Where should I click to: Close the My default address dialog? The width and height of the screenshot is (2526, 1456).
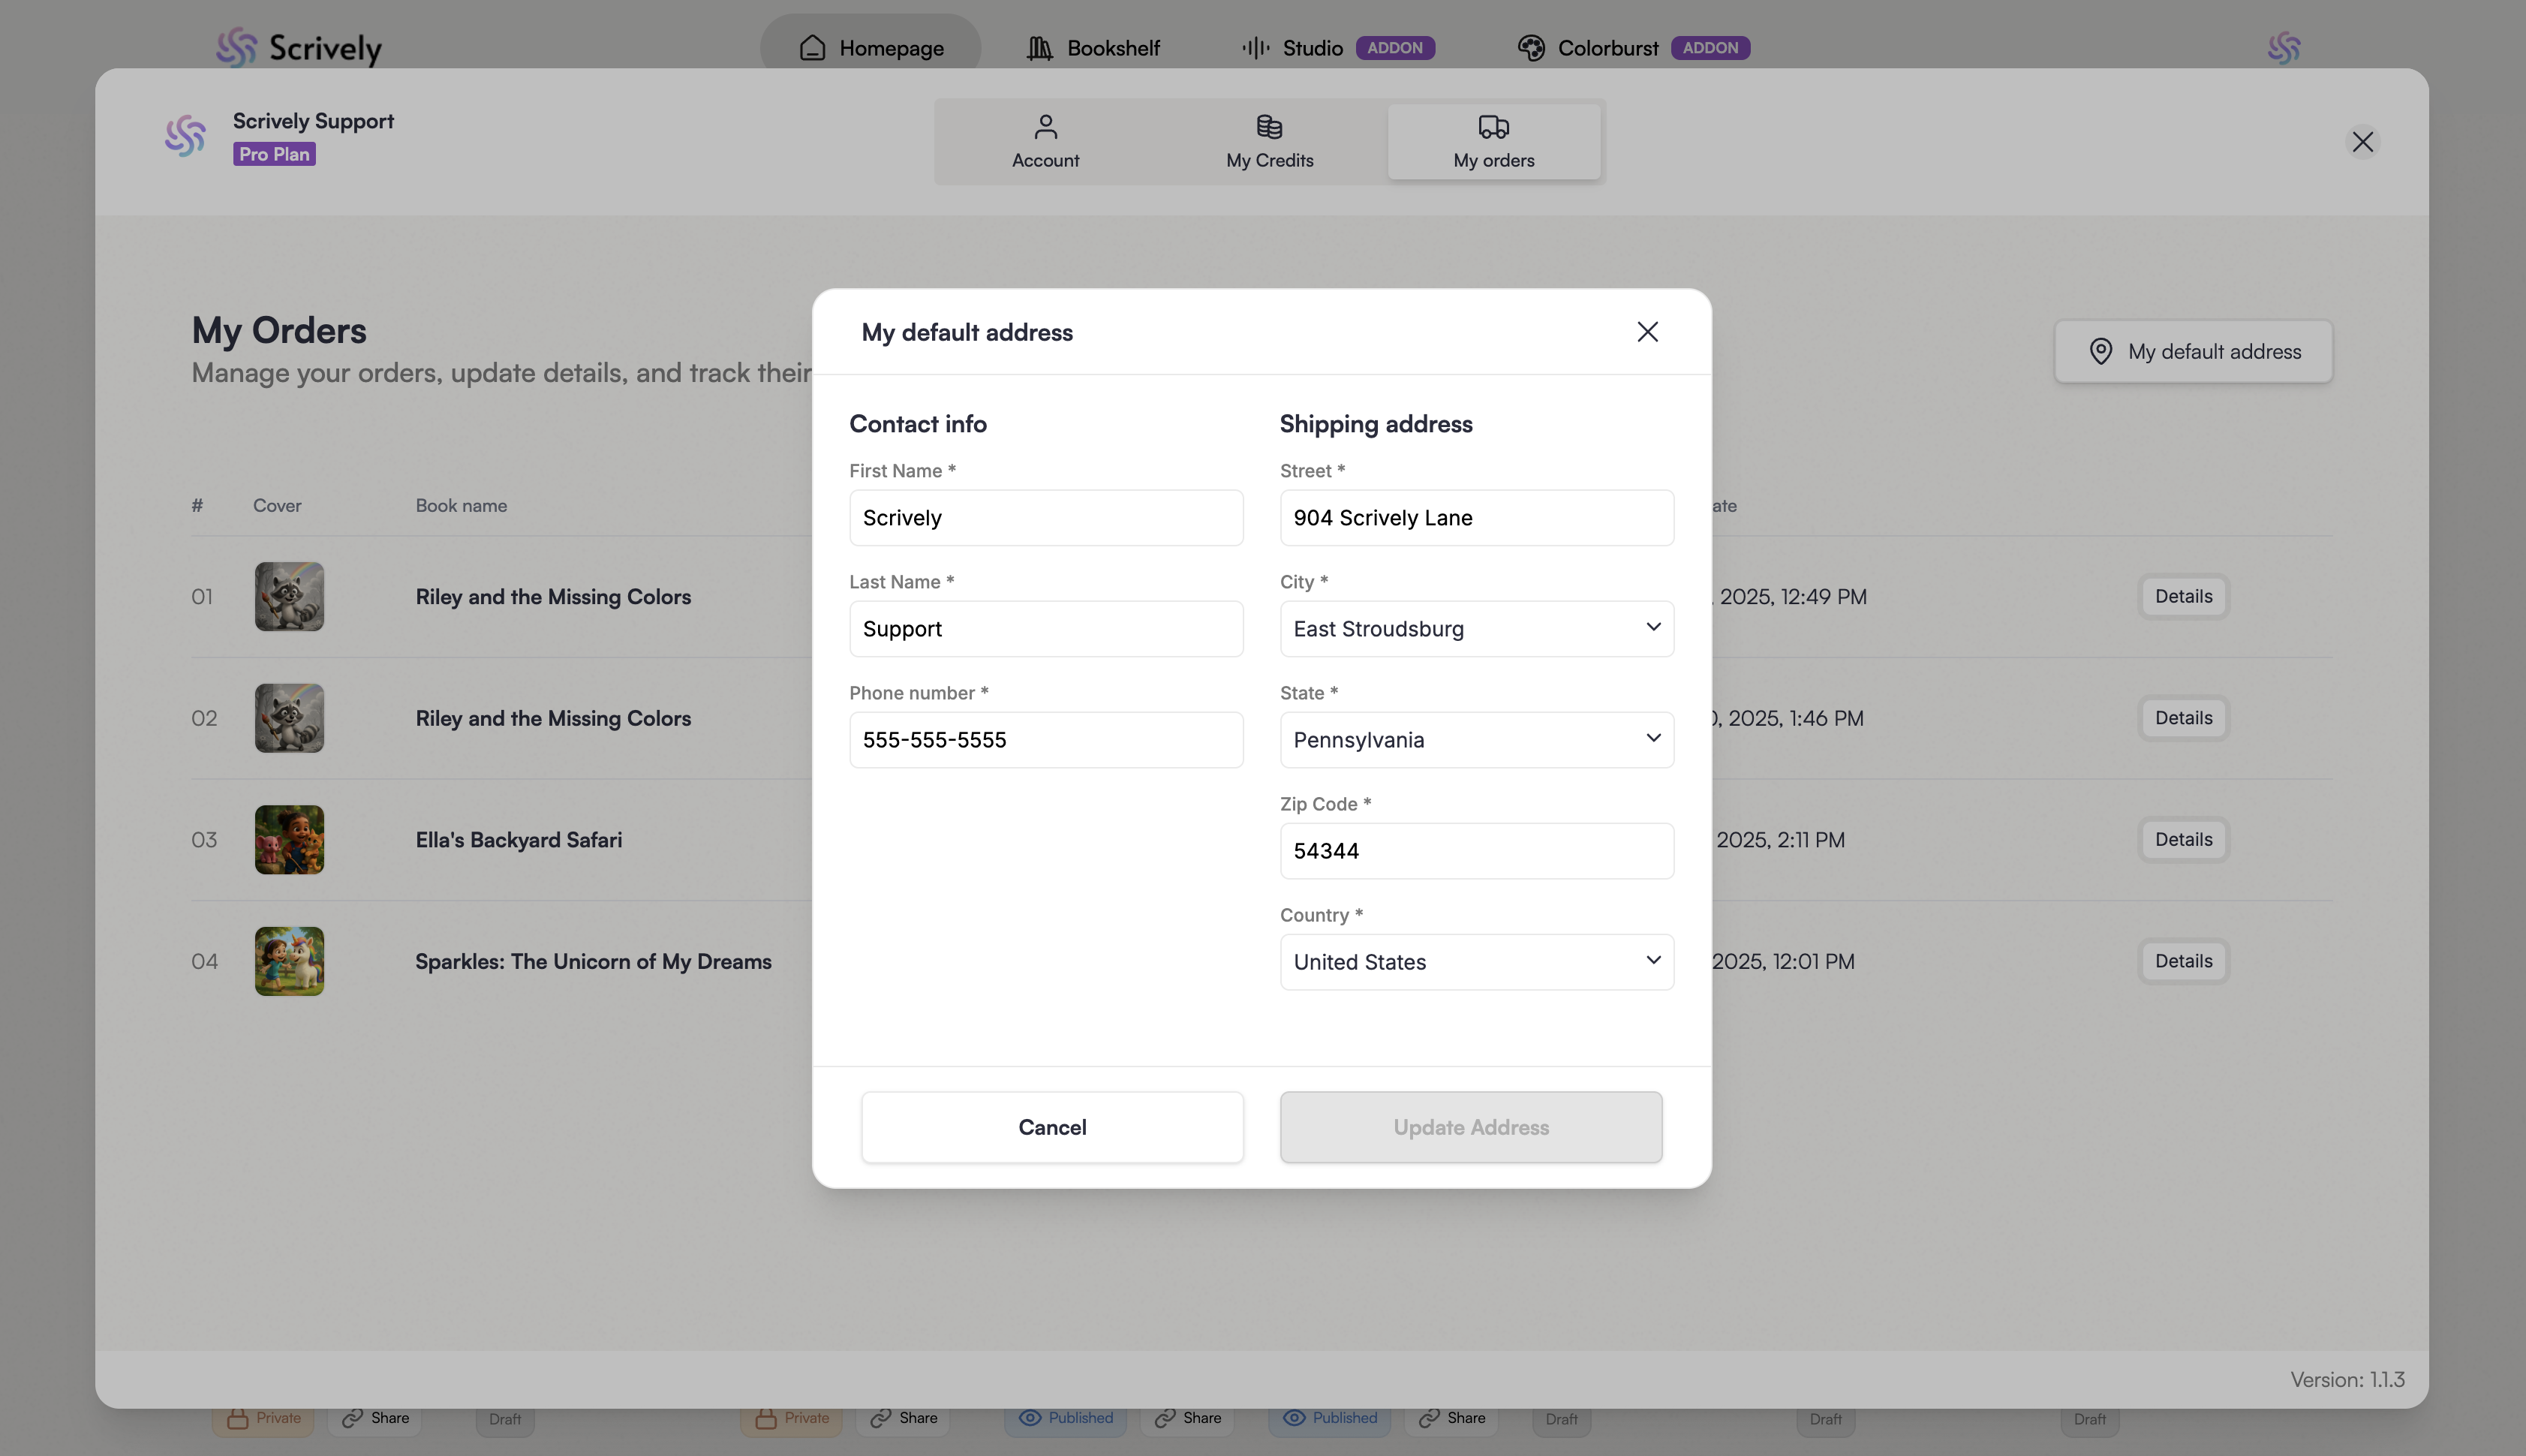(x=1647, y=332)
